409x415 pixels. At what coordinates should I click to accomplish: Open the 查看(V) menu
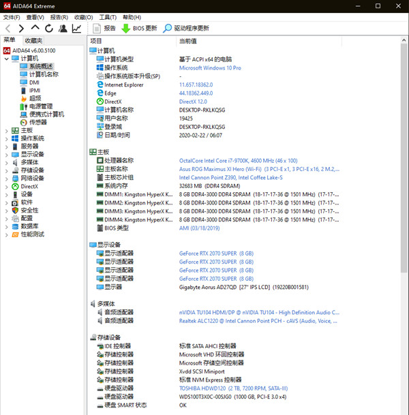[35, 18]
